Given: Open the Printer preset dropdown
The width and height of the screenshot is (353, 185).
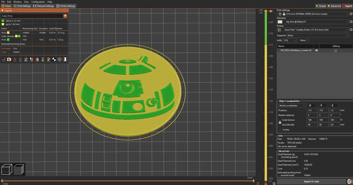Looking at the screenshot, I should 313,30.
